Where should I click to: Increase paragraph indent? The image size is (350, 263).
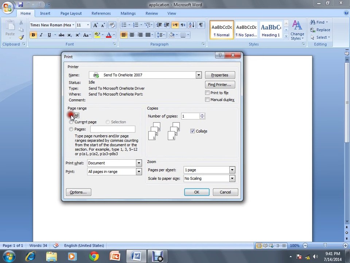167,25
